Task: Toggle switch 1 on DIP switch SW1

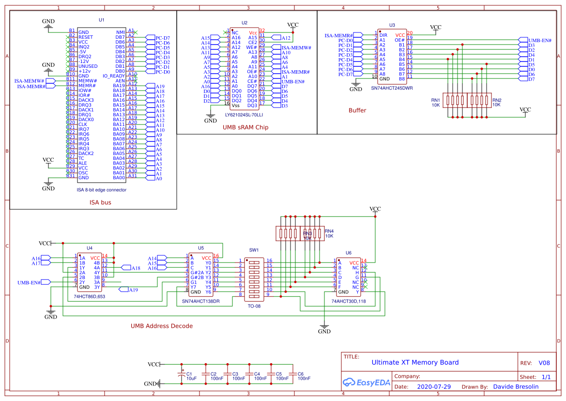Action: click(254, 262)
